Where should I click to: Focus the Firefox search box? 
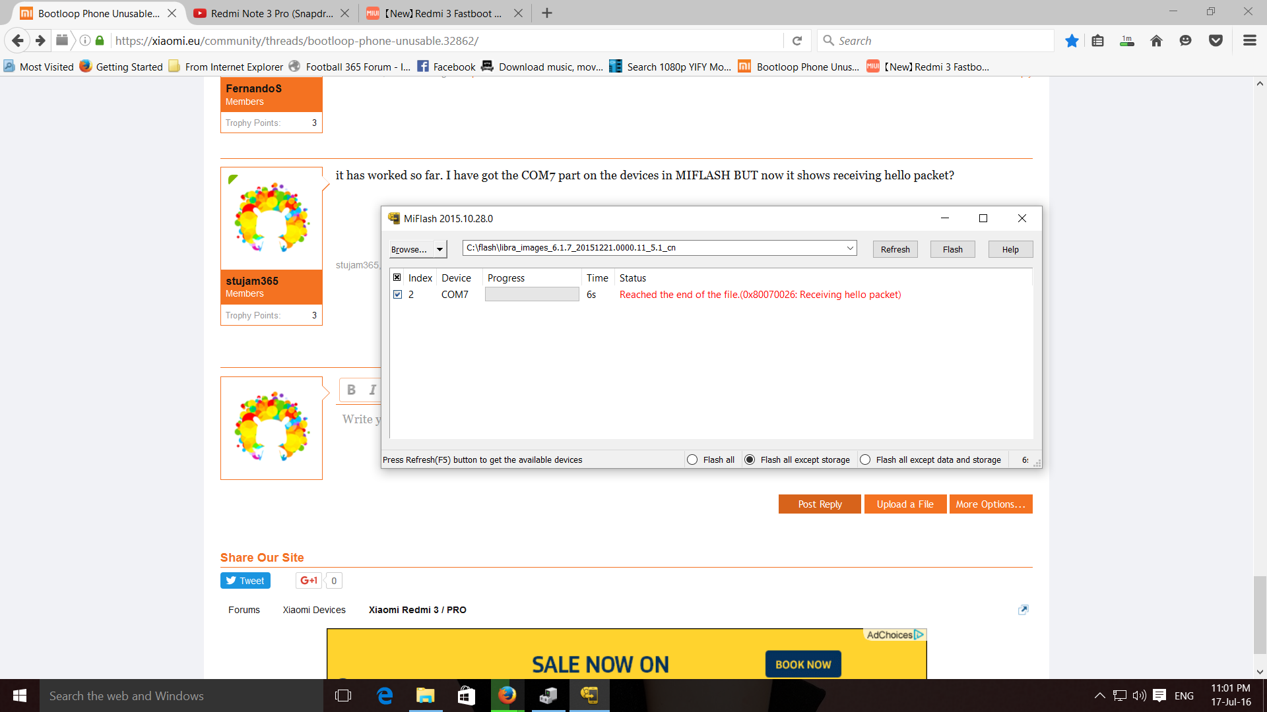pyautogui.click(x=935, y=41)
